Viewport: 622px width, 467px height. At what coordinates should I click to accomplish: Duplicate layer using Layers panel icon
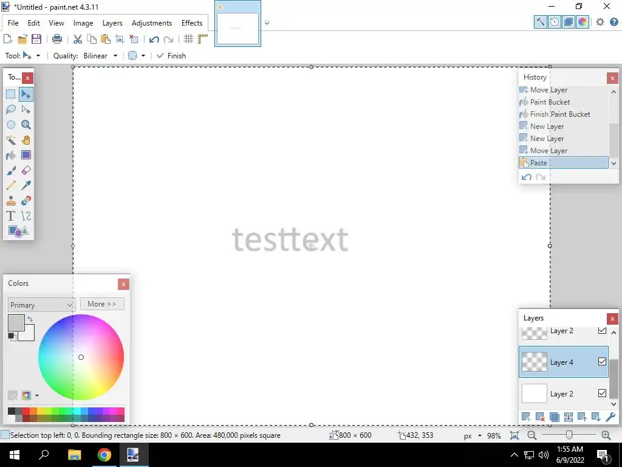click(x=554, y=417)
